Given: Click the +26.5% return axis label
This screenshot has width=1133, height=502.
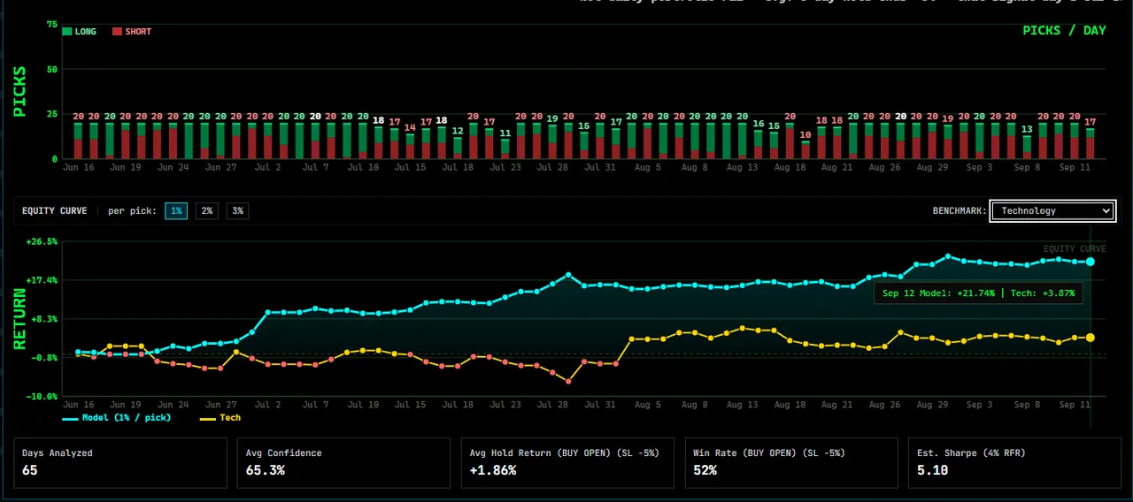Looking at the screenshot, I should point(42,241).
